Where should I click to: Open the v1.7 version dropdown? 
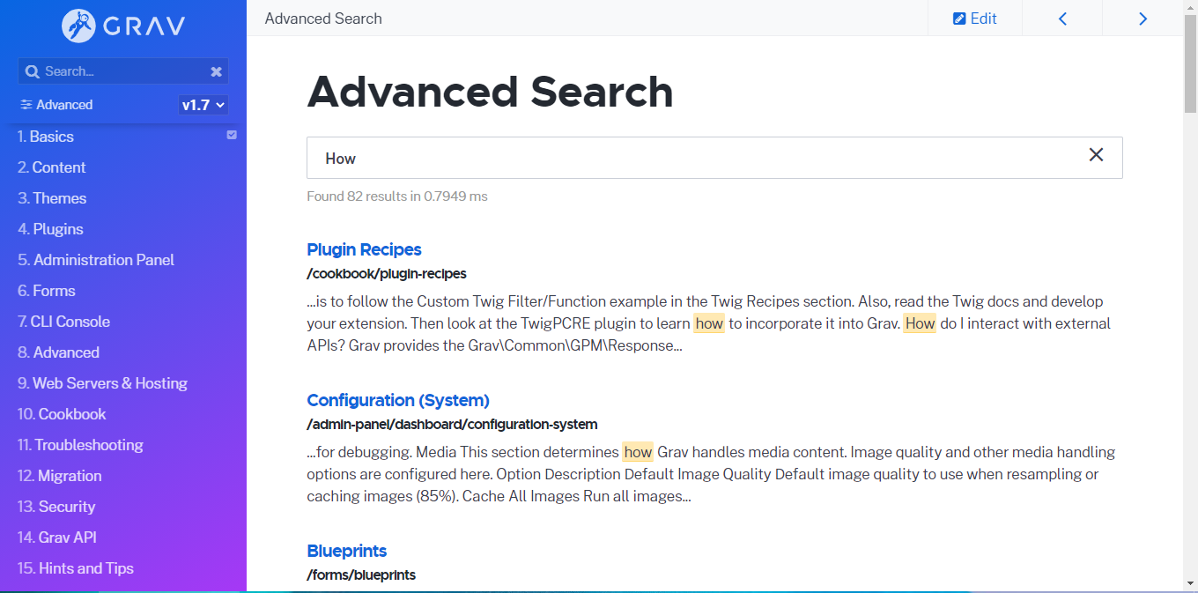(203, 104)
